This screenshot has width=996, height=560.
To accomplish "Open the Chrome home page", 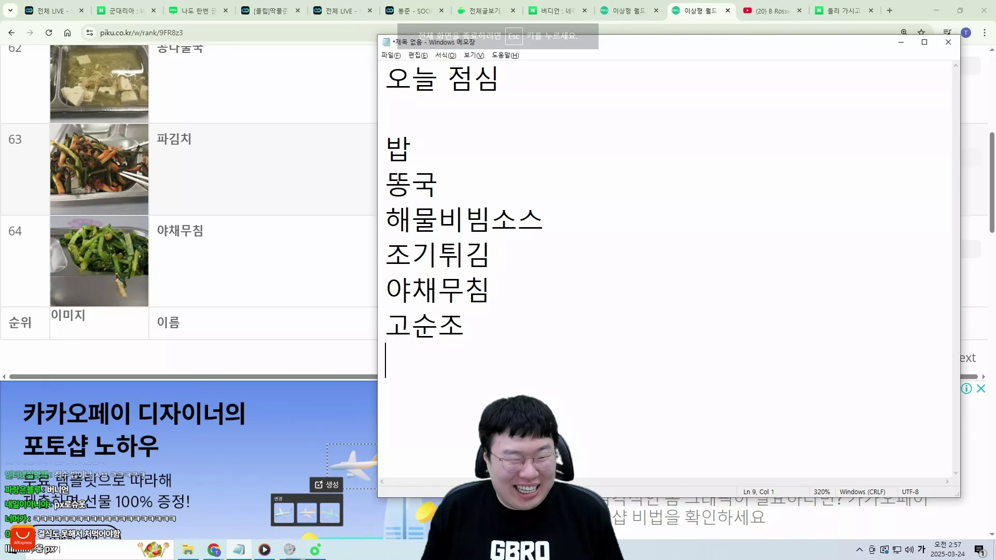I will coord(67,33).
